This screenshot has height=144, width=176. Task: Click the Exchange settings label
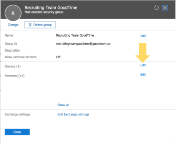pos(17,114)
